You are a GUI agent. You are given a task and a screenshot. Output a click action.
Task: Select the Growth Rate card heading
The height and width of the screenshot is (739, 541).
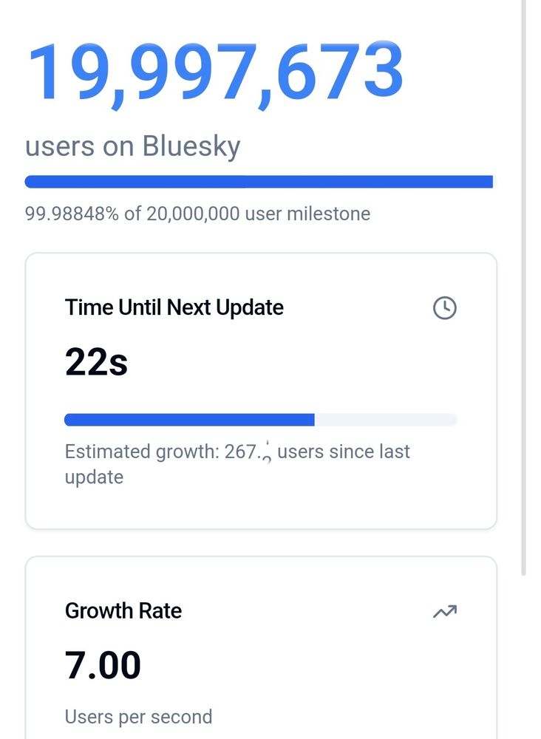point(123,611)
